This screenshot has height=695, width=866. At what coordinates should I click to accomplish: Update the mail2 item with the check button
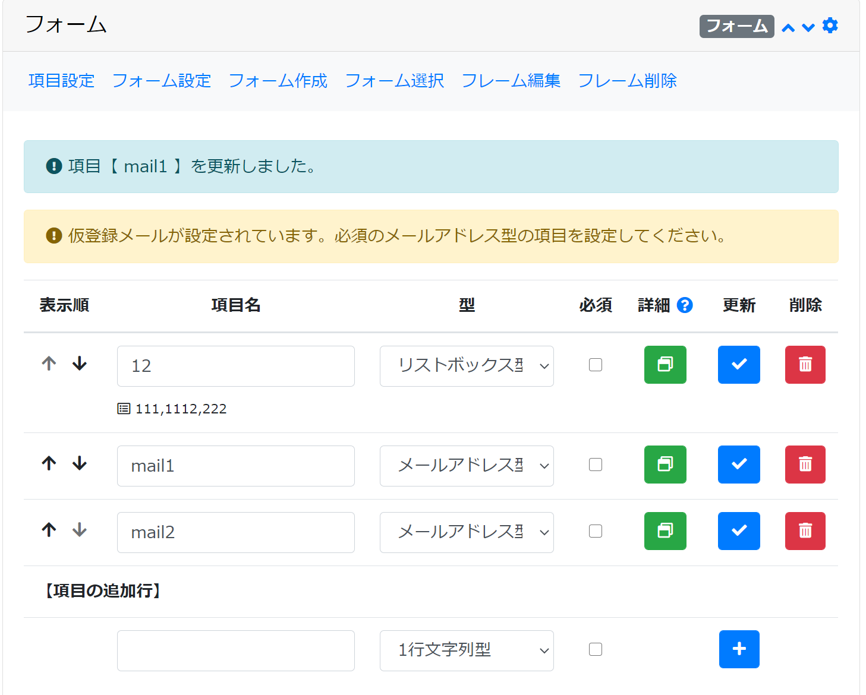(738, 531)
